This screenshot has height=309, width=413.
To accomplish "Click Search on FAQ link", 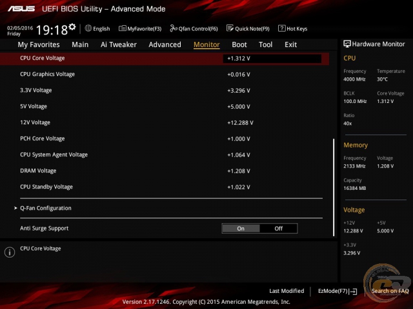I will 390,291.
